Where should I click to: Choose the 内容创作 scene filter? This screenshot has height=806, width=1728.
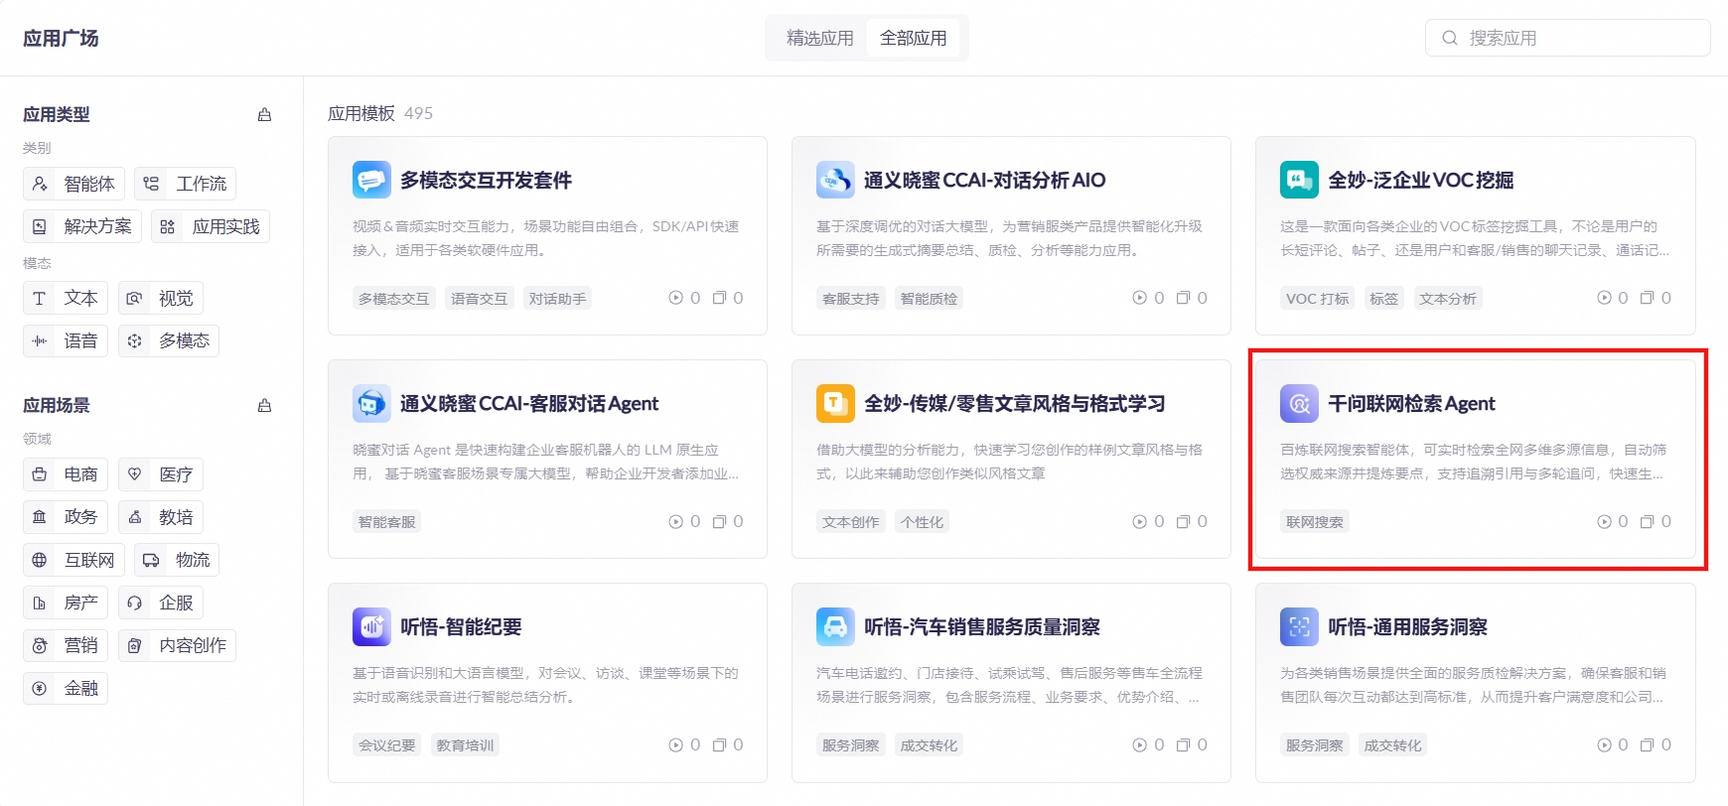tap(177, 645)
